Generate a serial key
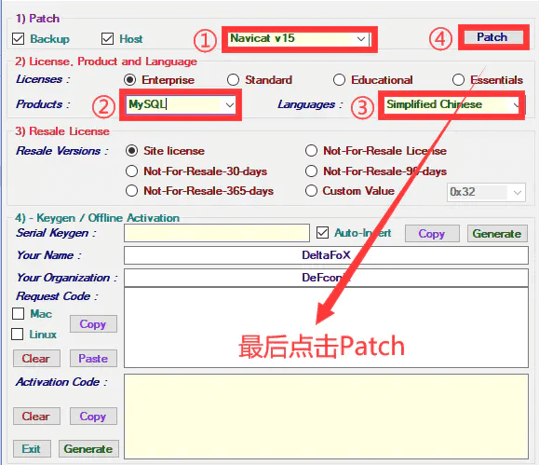Image resolution: width=539 pixels, height=465 pixels. (497, 234)
